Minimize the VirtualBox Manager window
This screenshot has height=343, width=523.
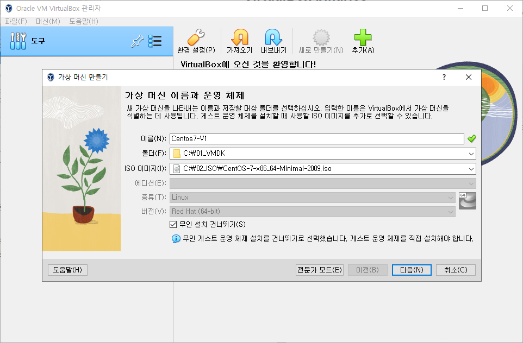click(x=460, y=8)
